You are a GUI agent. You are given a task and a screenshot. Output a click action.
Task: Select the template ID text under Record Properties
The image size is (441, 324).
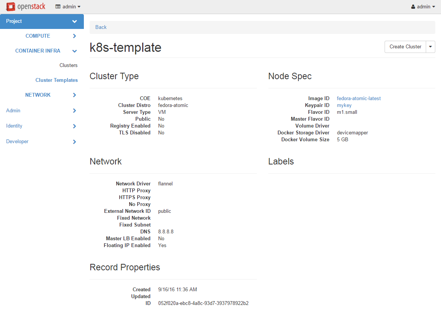click(203, 303)
